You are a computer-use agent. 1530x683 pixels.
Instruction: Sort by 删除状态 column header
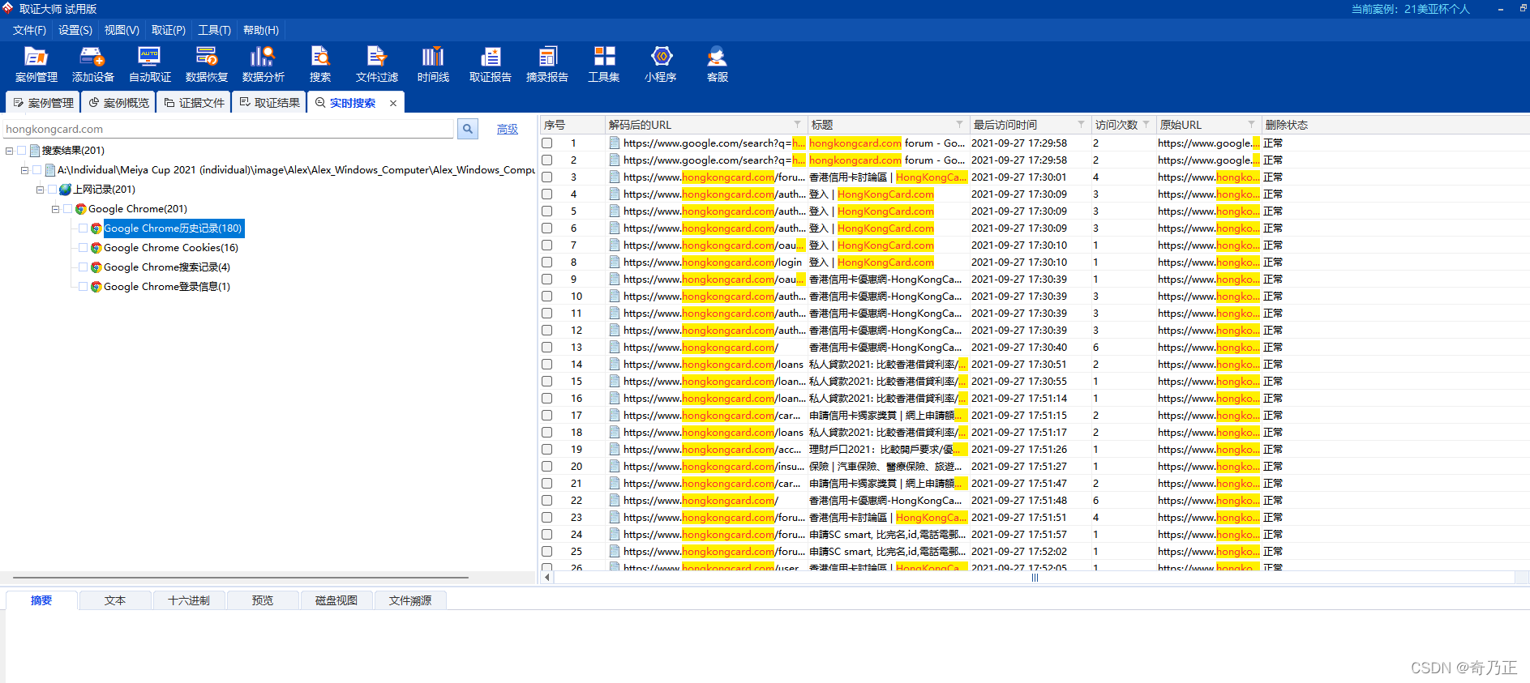coord(1395,125)
